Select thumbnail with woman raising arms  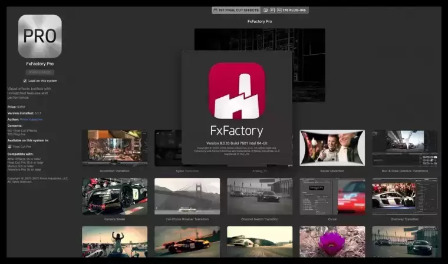pyautogui.click(x=114, y=242)
